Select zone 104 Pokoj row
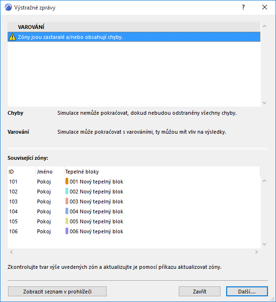This screenshot has height=302, width=276. 134,211
